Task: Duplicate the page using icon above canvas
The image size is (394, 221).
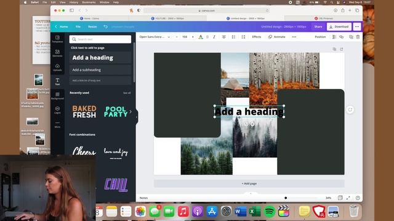Action: (334, 49)
